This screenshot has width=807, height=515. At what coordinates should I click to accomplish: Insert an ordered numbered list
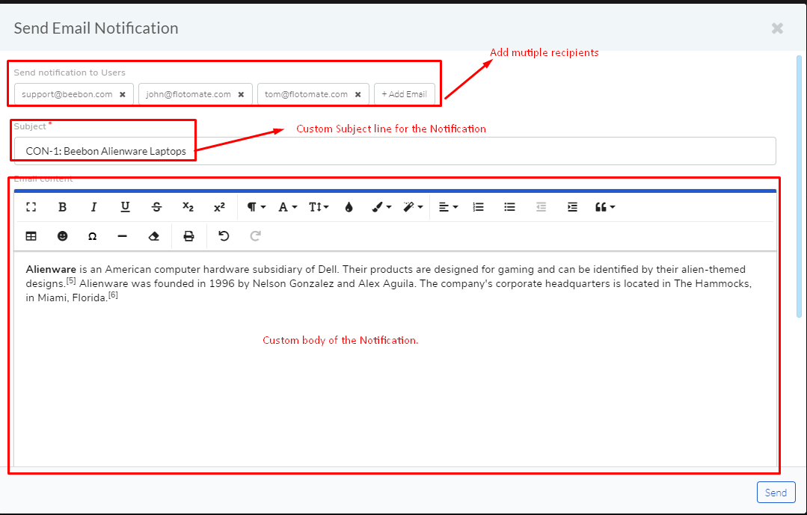click(478, 207)
